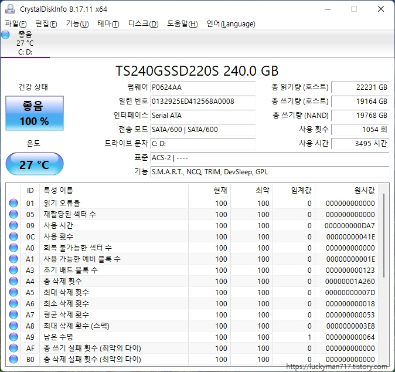
Task: Click the interface field Serial ATA
Action: (203, 116)
